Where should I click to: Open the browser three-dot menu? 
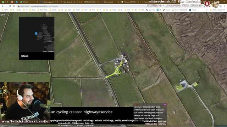tap(225, 6)
